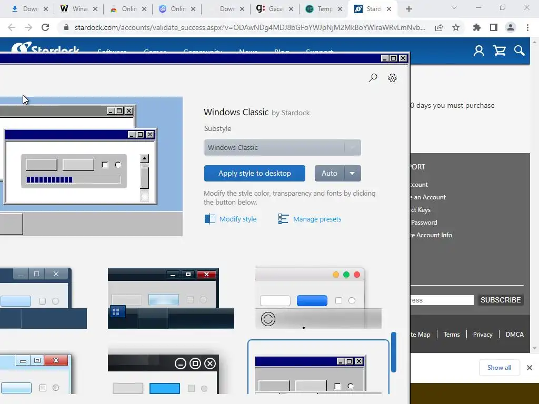The image size is (539, 404).
Task: Open the Chrome extensions puzzle icon
Action: click(477, 27)
